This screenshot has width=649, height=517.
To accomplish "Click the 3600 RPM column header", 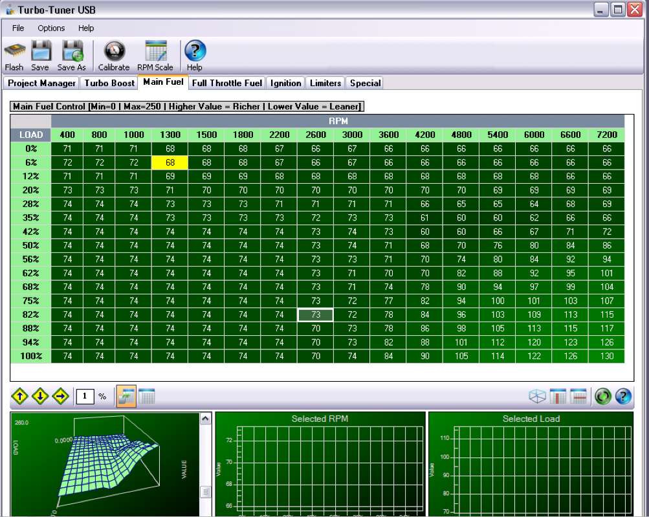I will [388, 135].
